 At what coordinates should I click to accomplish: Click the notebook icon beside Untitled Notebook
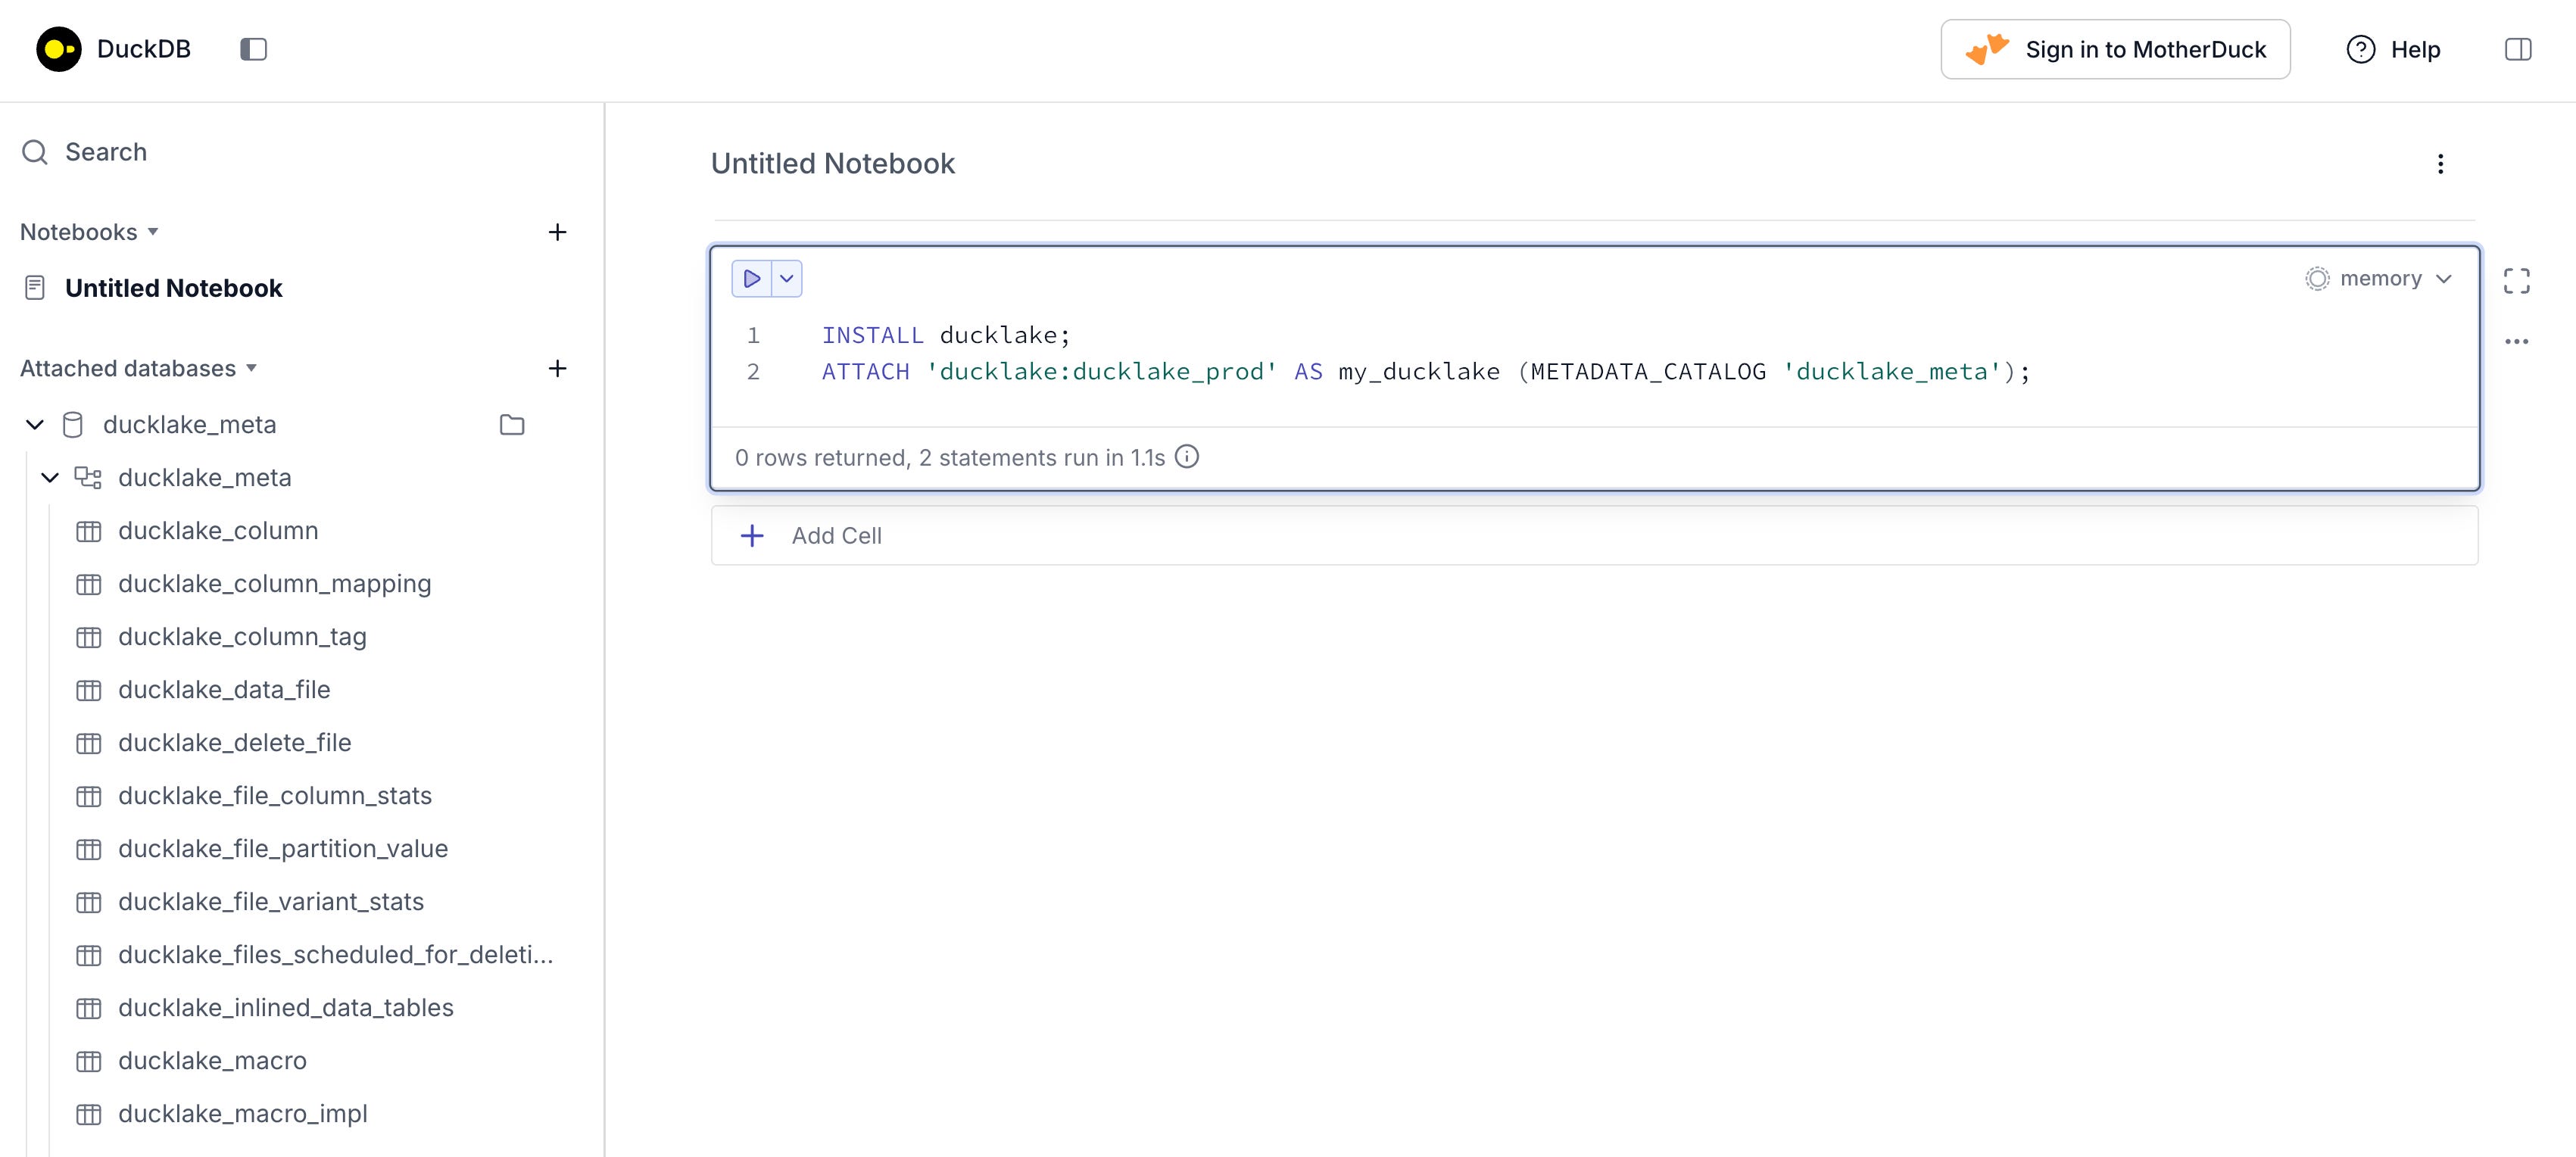click(x=35, y=288)
